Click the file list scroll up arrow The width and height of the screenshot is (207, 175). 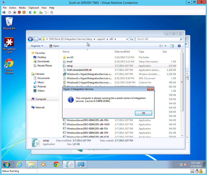182,51
